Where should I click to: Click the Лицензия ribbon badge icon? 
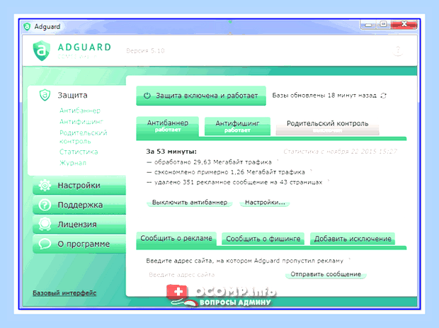tap(45, 225)
